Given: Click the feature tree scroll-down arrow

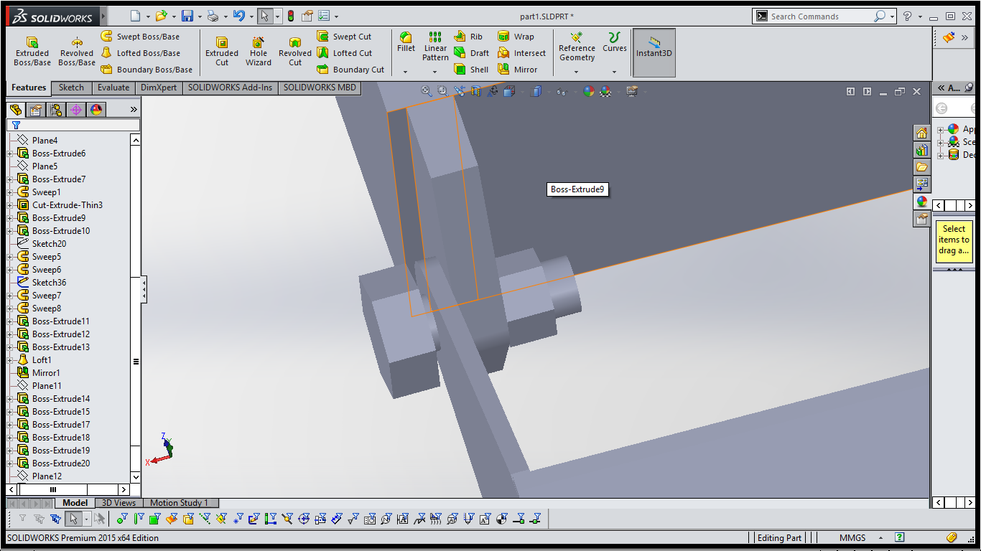Looking at the screenshot, I should (x=136, y=476).
